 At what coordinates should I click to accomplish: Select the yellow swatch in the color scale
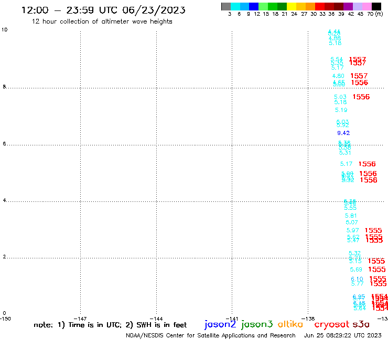[292, 6]
